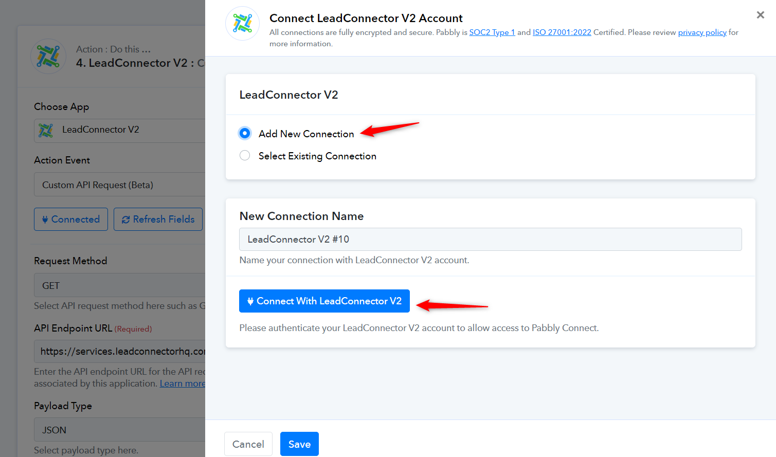Image resolution: width=776 pixels, height=457 pixels.
Task: Click the Save button
Action: [299, 444]
